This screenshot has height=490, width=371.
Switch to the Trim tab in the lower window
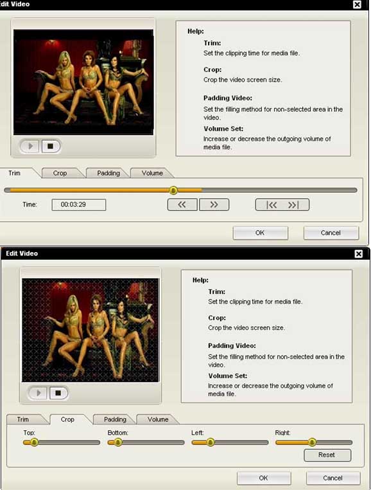[22, 419]
